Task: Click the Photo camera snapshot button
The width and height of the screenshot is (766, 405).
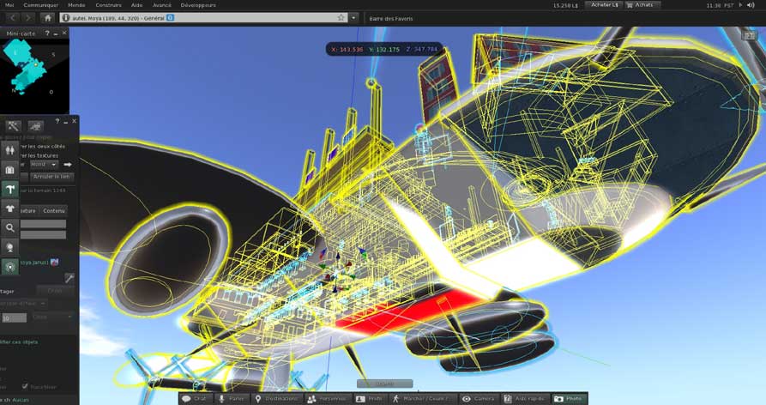Action: coord(568,399)
